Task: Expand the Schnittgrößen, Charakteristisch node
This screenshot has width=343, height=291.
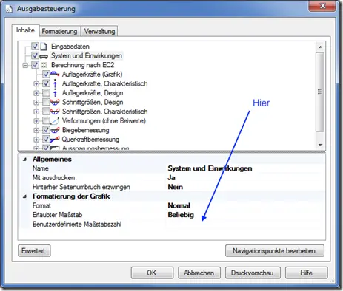Action: point(36,112)
